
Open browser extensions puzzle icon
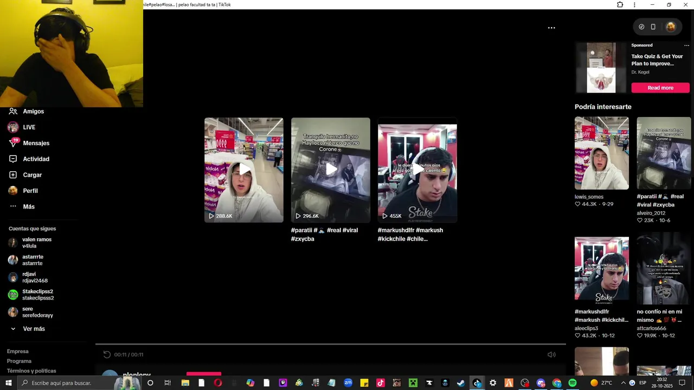pyautogui.click(x=620, y=5)
